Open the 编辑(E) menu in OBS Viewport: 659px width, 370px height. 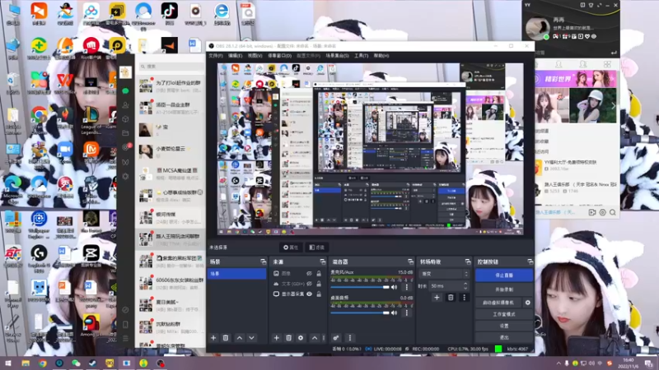coord(235,56)
